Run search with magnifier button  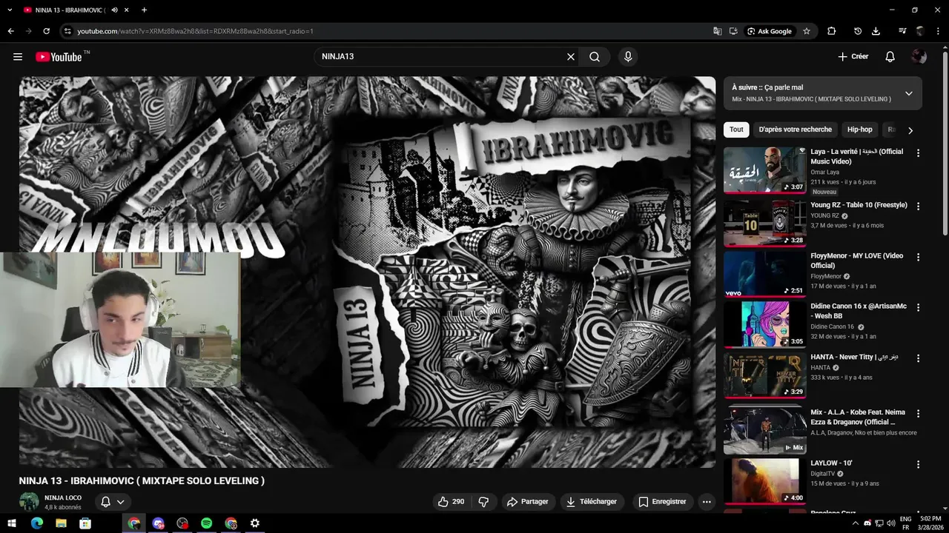click(x=595, y=57)
